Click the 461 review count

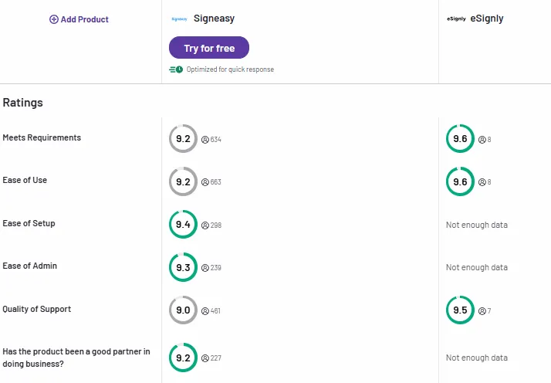pyautogui.click(x=215, y=311)
